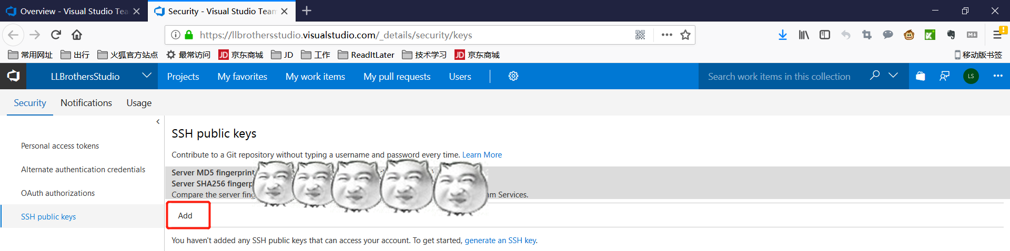Open the 移动版书签 mobile bookmarks

coord(978,55)
